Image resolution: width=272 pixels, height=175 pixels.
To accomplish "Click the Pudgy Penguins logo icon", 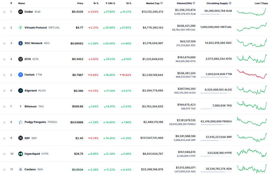I will pos(21,122).
